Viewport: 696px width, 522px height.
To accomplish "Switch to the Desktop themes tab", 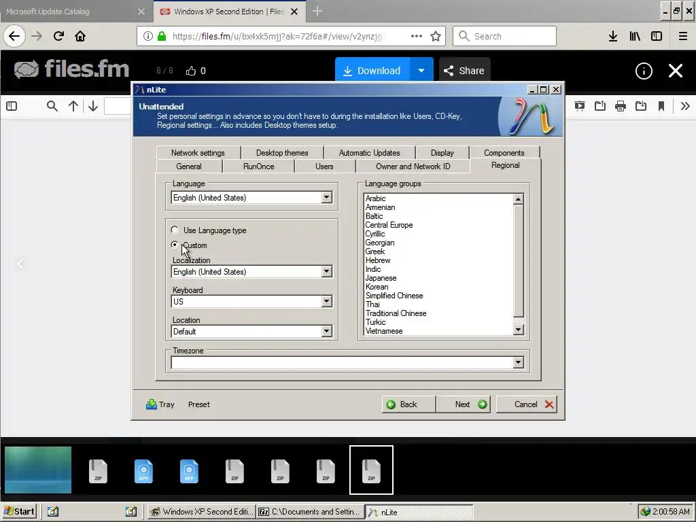I will pos(282,153).
